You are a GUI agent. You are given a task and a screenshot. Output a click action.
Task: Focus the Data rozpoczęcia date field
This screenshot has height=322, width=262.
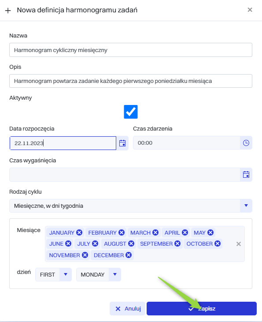click(x=63, y=143)
